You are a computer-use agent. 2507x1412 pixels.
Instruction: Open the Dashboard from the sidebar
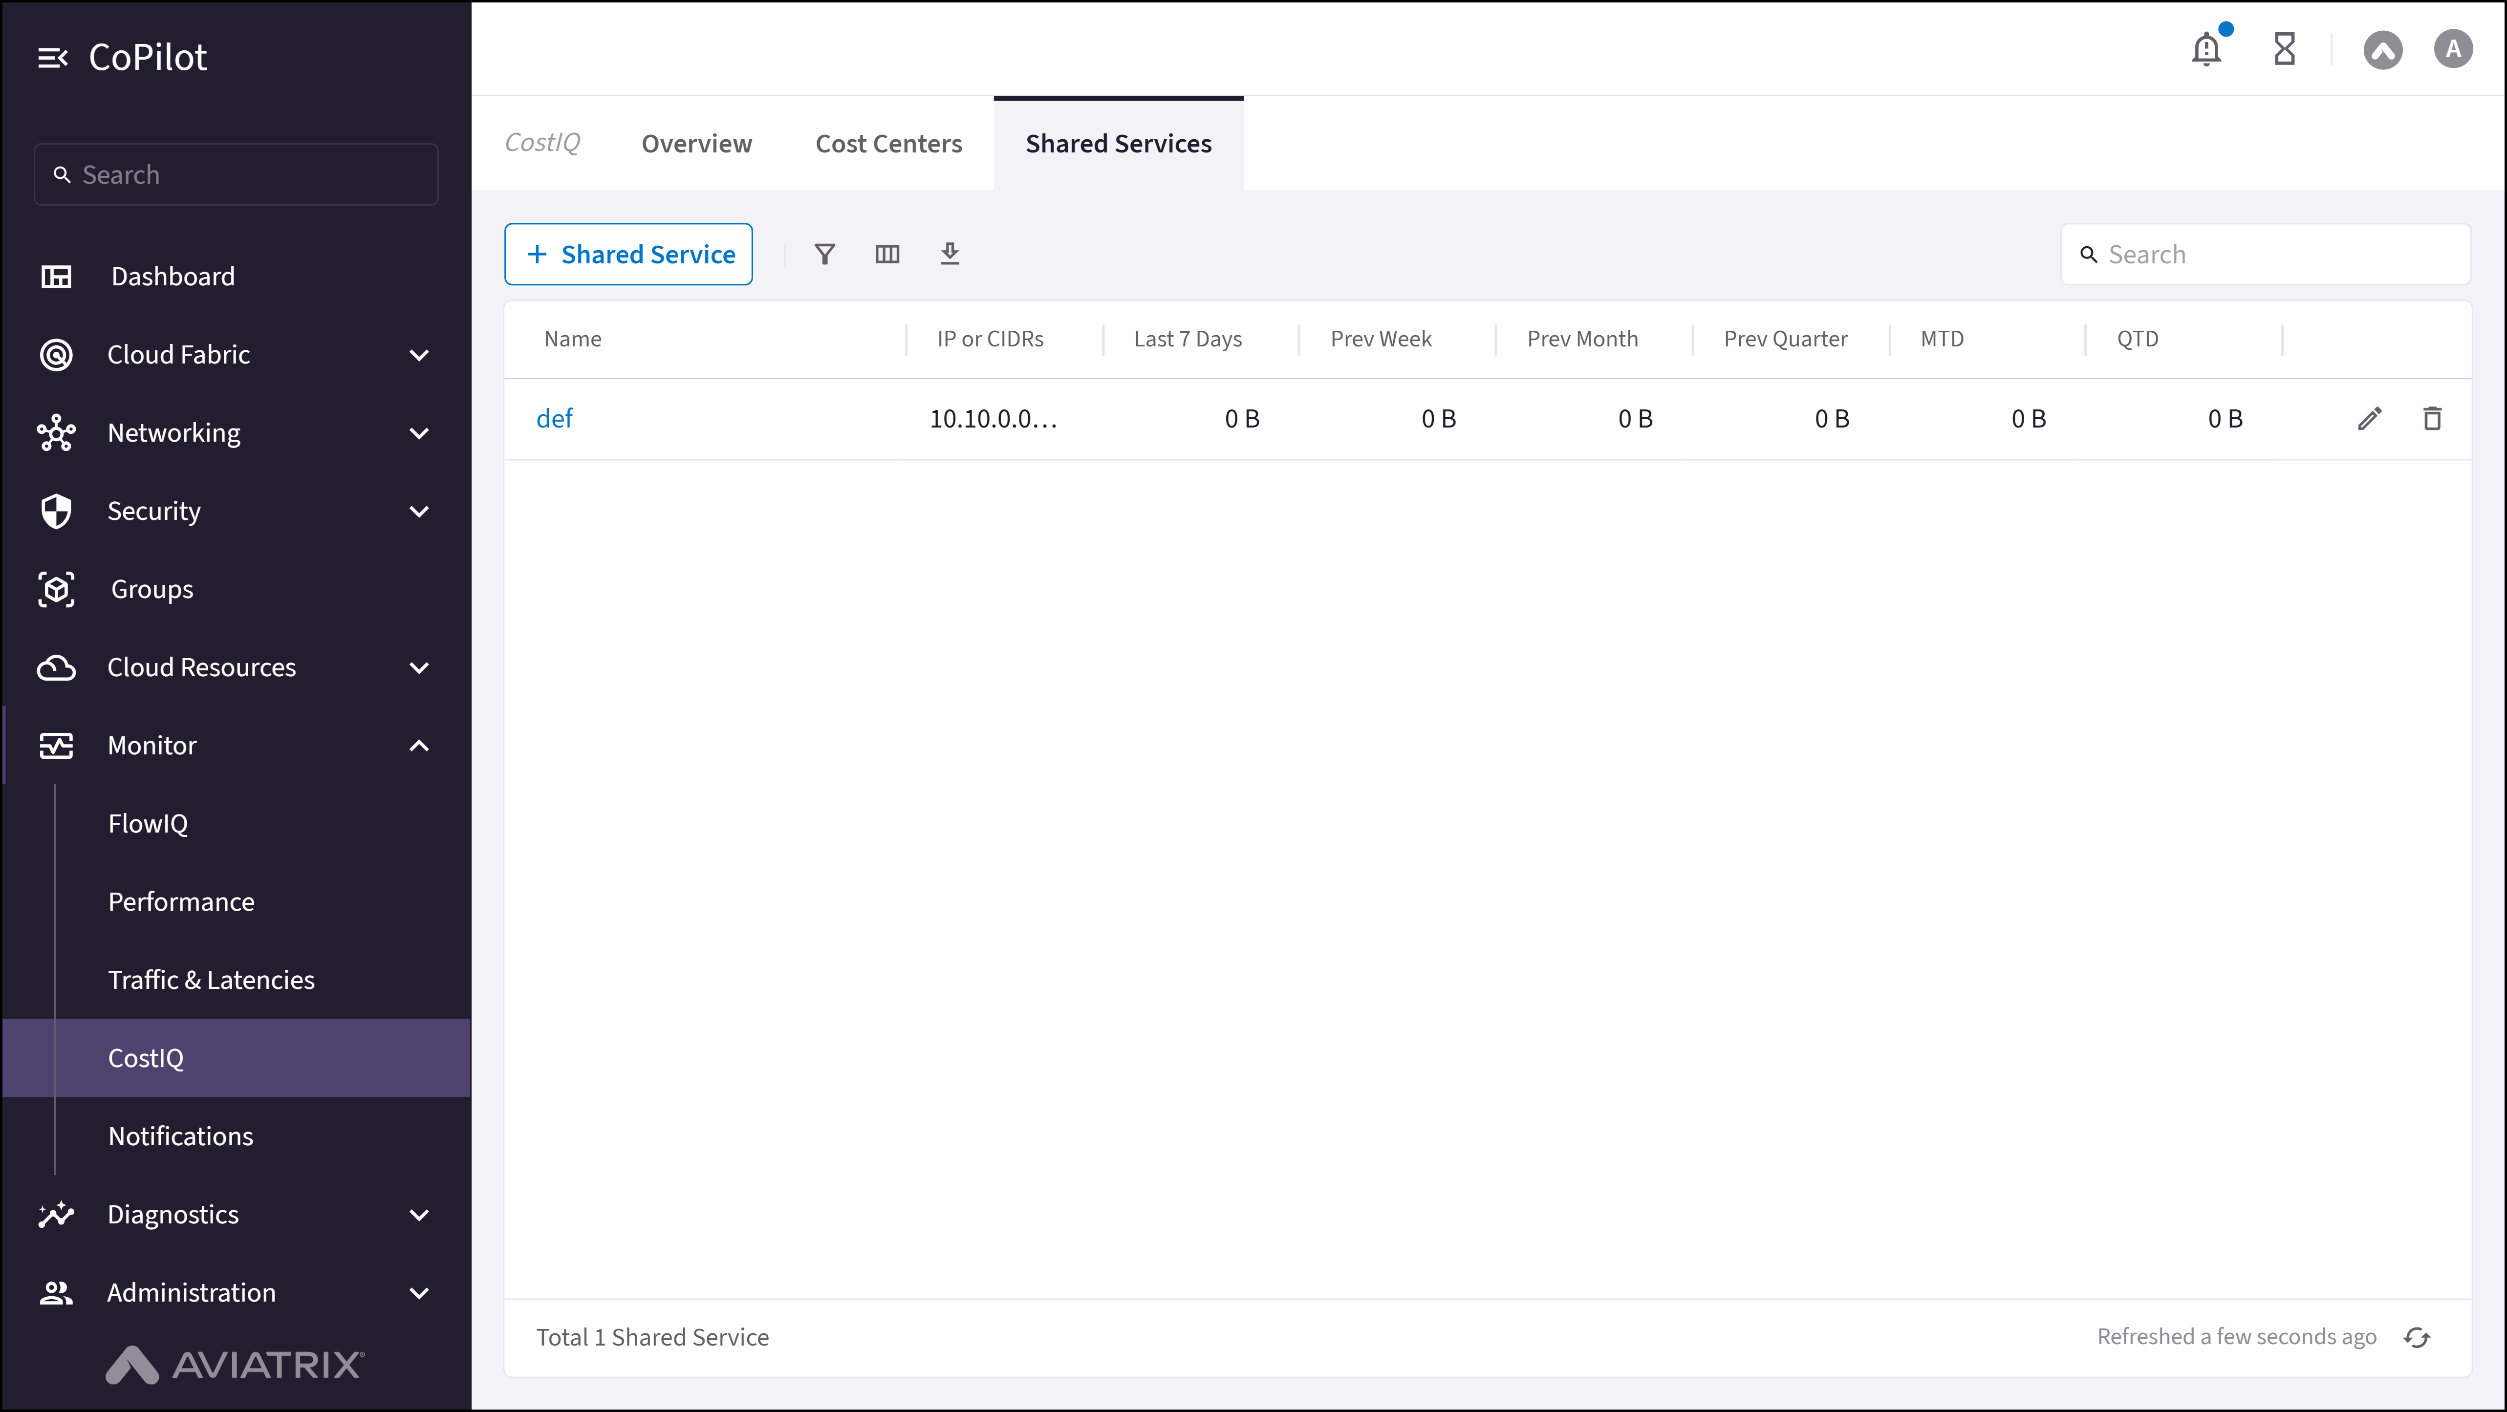click(172, 276)
